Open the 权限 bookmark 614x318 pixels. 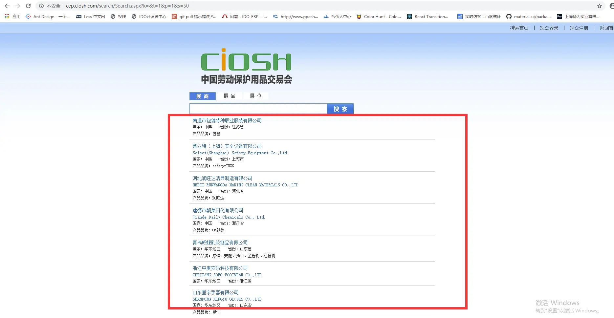(x=119, y=16)
